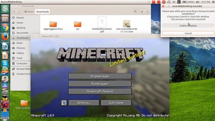Click the red square recording indicator in top panel
The height and width of the screenshot is (121, 215).
coord(154,2)
